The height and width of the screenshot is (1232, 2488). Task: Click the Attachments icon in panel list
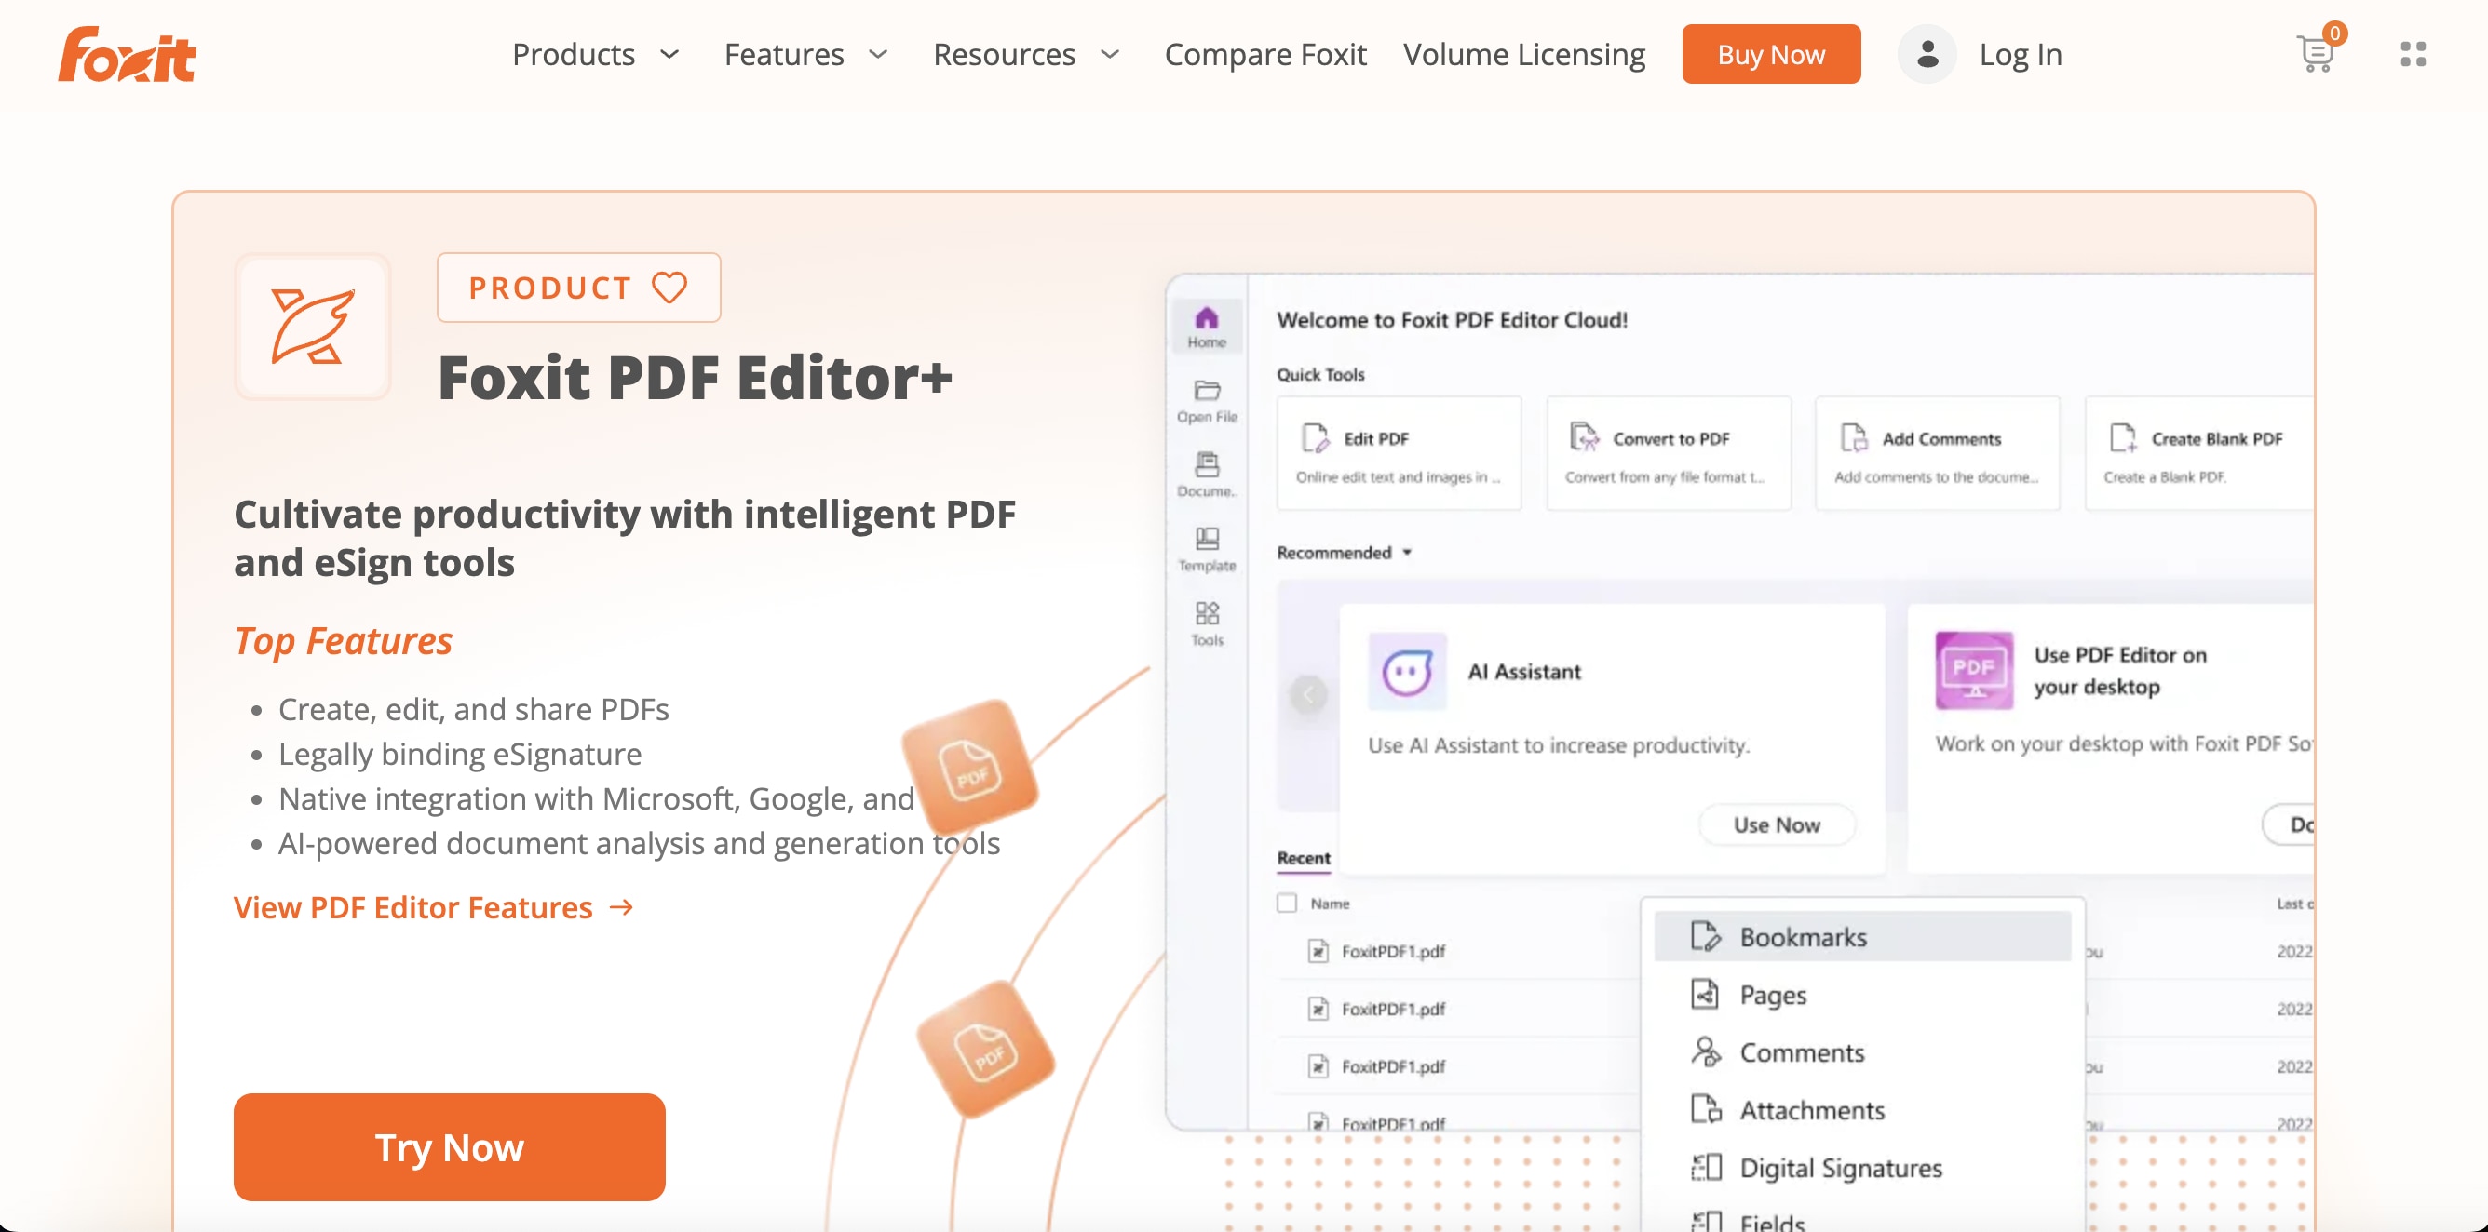click(1705, 1109)
